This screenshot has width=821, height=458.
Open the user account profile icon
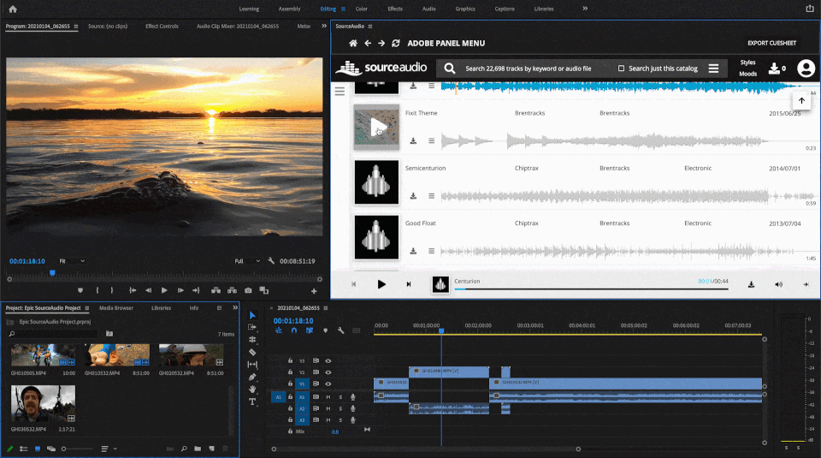tap(806, 68)
